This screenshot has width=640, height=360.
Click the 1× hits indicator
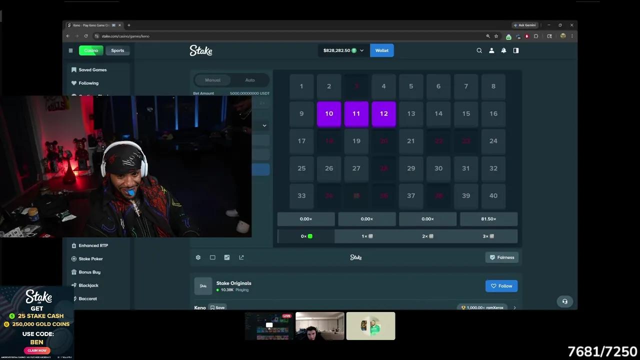(x=367, y=236)
